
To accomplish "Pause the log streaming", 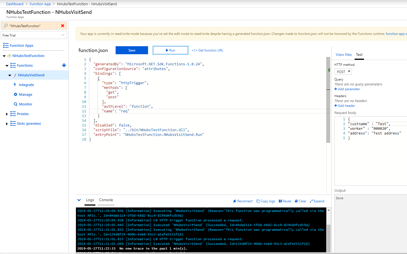I will [x=285, y=201].
